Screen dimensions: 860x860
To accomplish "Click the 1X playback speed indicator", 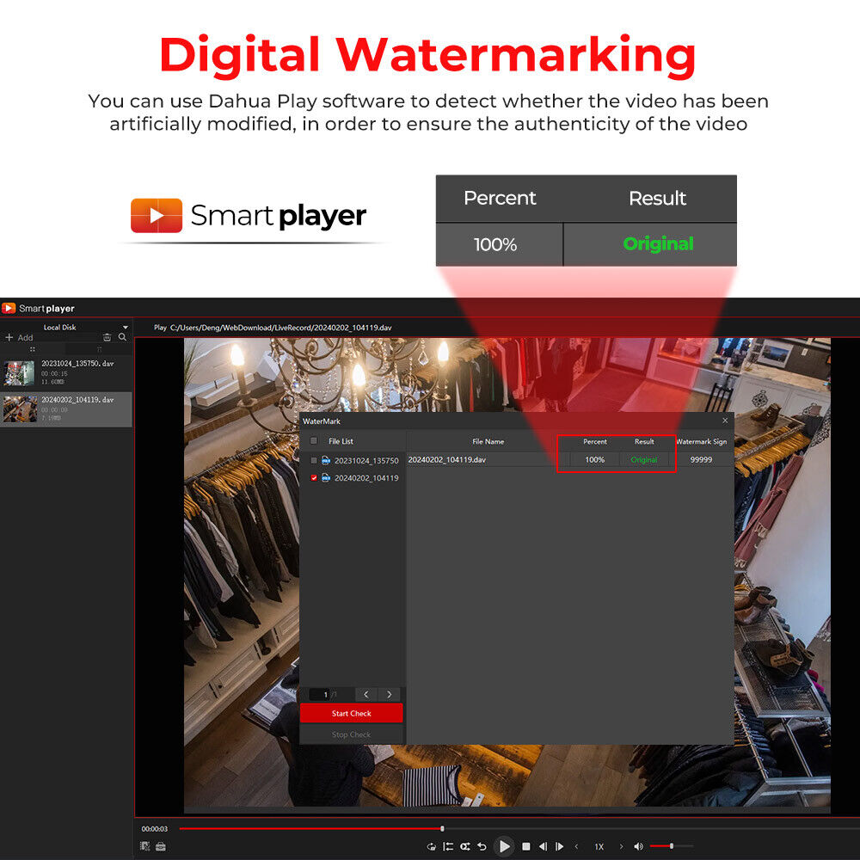I will [x=599, y=847].
